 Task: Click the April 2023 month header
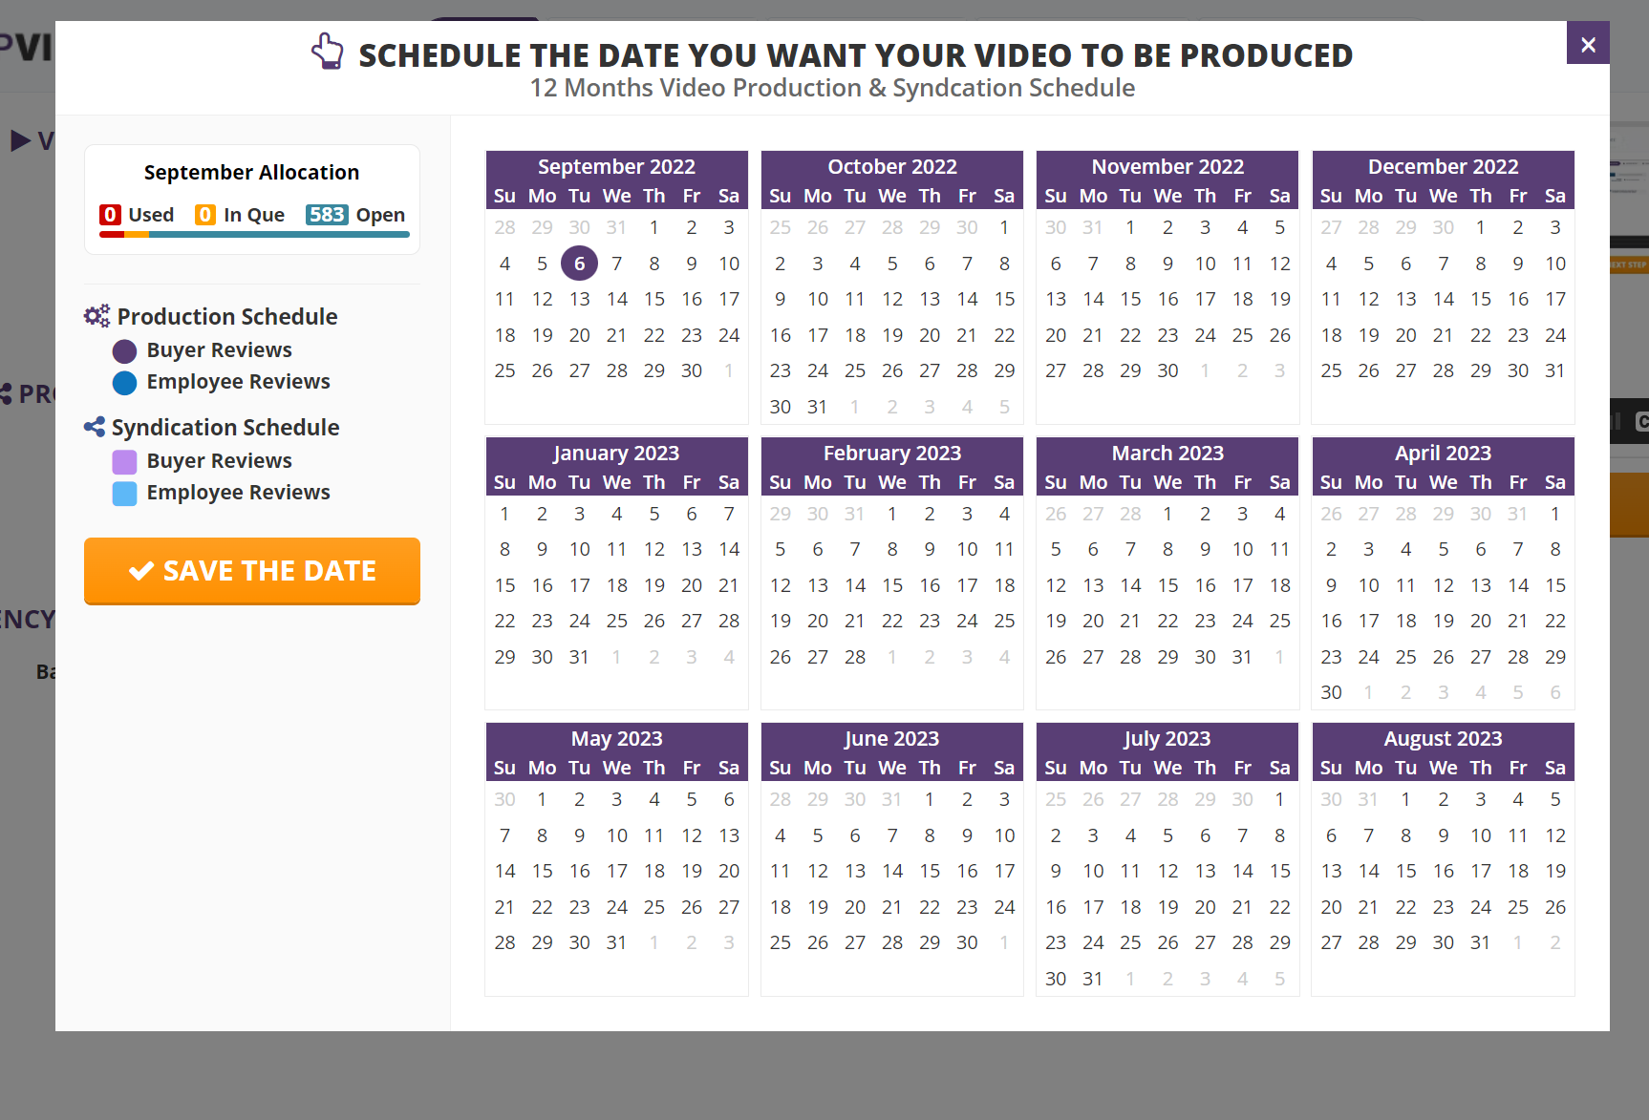1443,453
